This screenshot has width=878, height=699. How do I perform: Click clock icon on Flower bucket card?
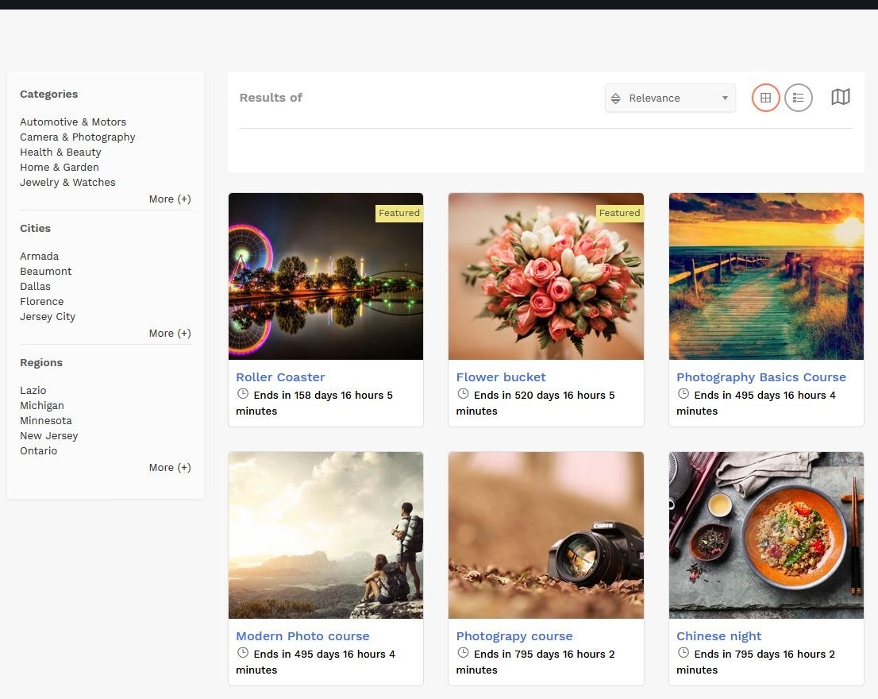tap(463, 394)
